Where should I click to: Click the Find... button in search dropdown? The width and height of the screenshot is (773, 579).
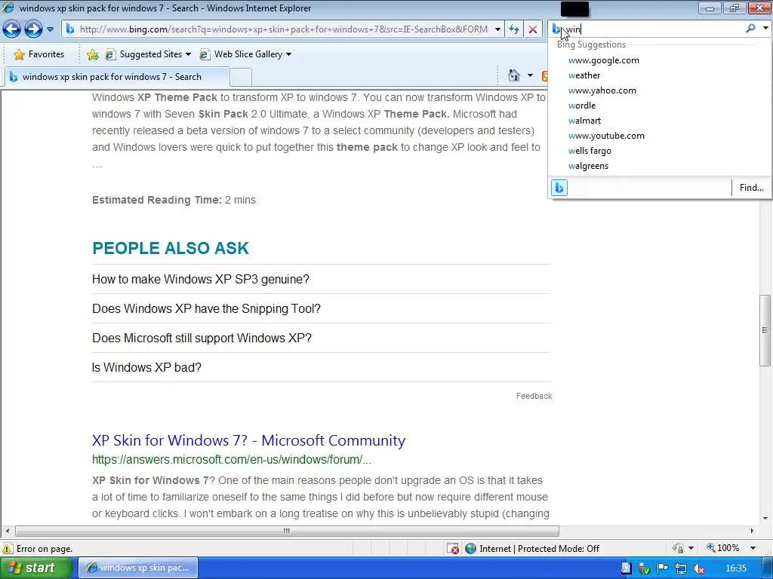(x=751, y=188)
